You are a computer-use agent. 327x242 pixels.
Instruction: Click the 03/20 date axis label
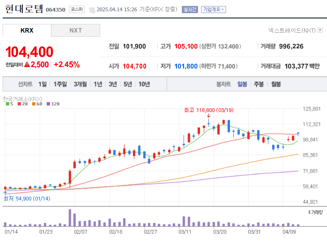point(220,232)
